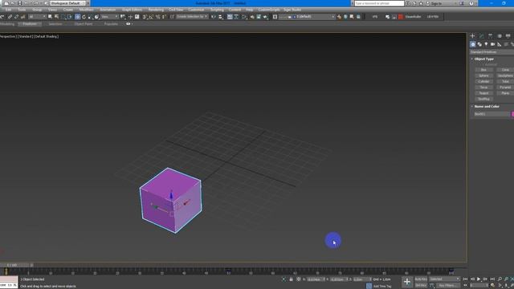Open the key filter Selected dropdown
Viewport: 514px width, 289px height.
tap(444, 279)
